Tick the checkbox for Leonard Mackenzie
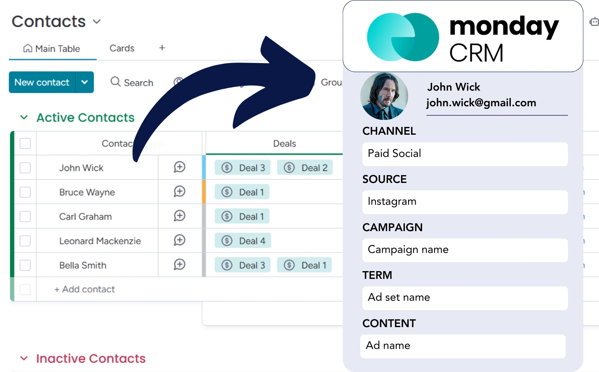The height and width of the screenshot is (372, 599). [x=25, y=241]
